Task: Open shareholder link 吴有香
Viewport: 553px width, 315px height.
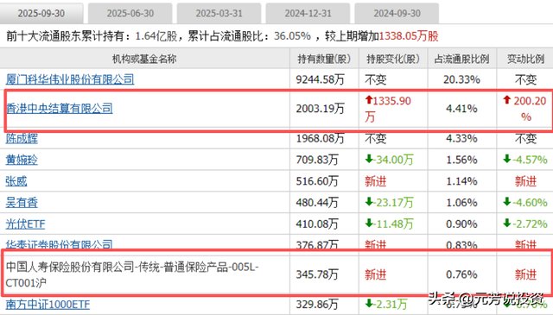Action: (x=22, y=203)
